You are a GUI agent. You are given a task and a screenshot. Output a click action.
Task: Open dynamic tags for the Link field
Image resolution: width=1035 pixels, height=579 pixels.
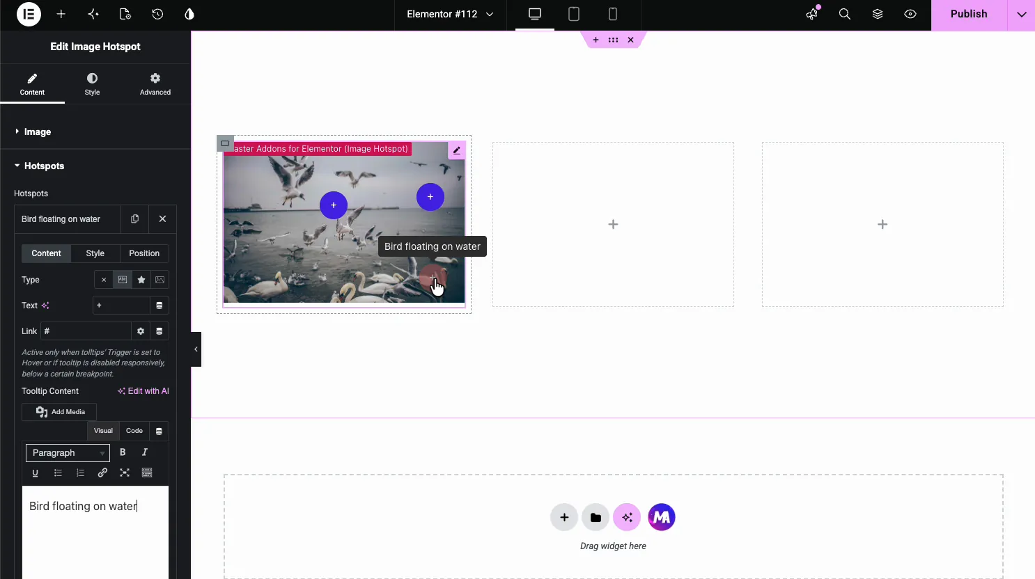pos(159,331)
